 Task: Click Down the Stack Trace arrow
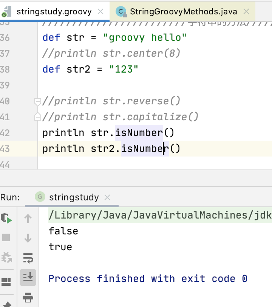coord(28,238)
